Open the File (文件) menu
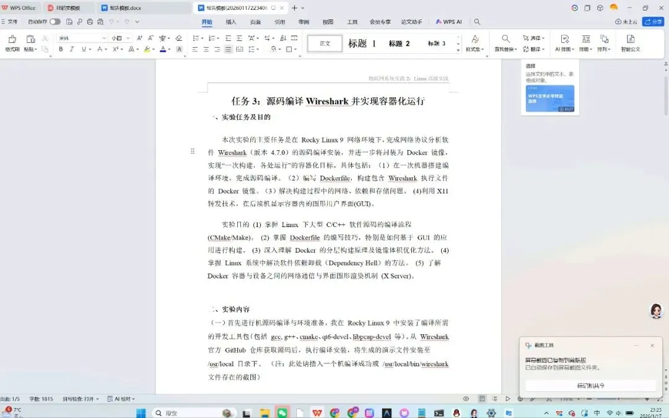Image resolution: width=669 pixels, height=418 pixels. click(9, 21)
